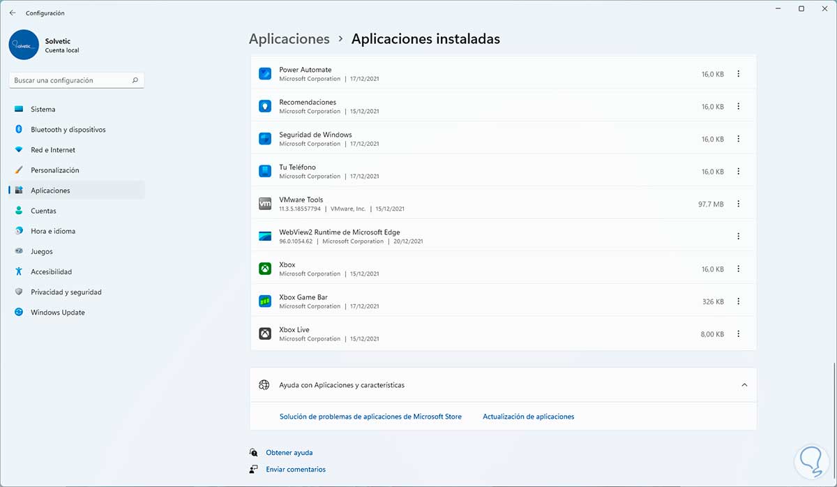The width and height of the screenshot is (837, 487).
Task: Open options menu for Tu Teléfono
Action: pyautogui.click(x=739, y=171)
